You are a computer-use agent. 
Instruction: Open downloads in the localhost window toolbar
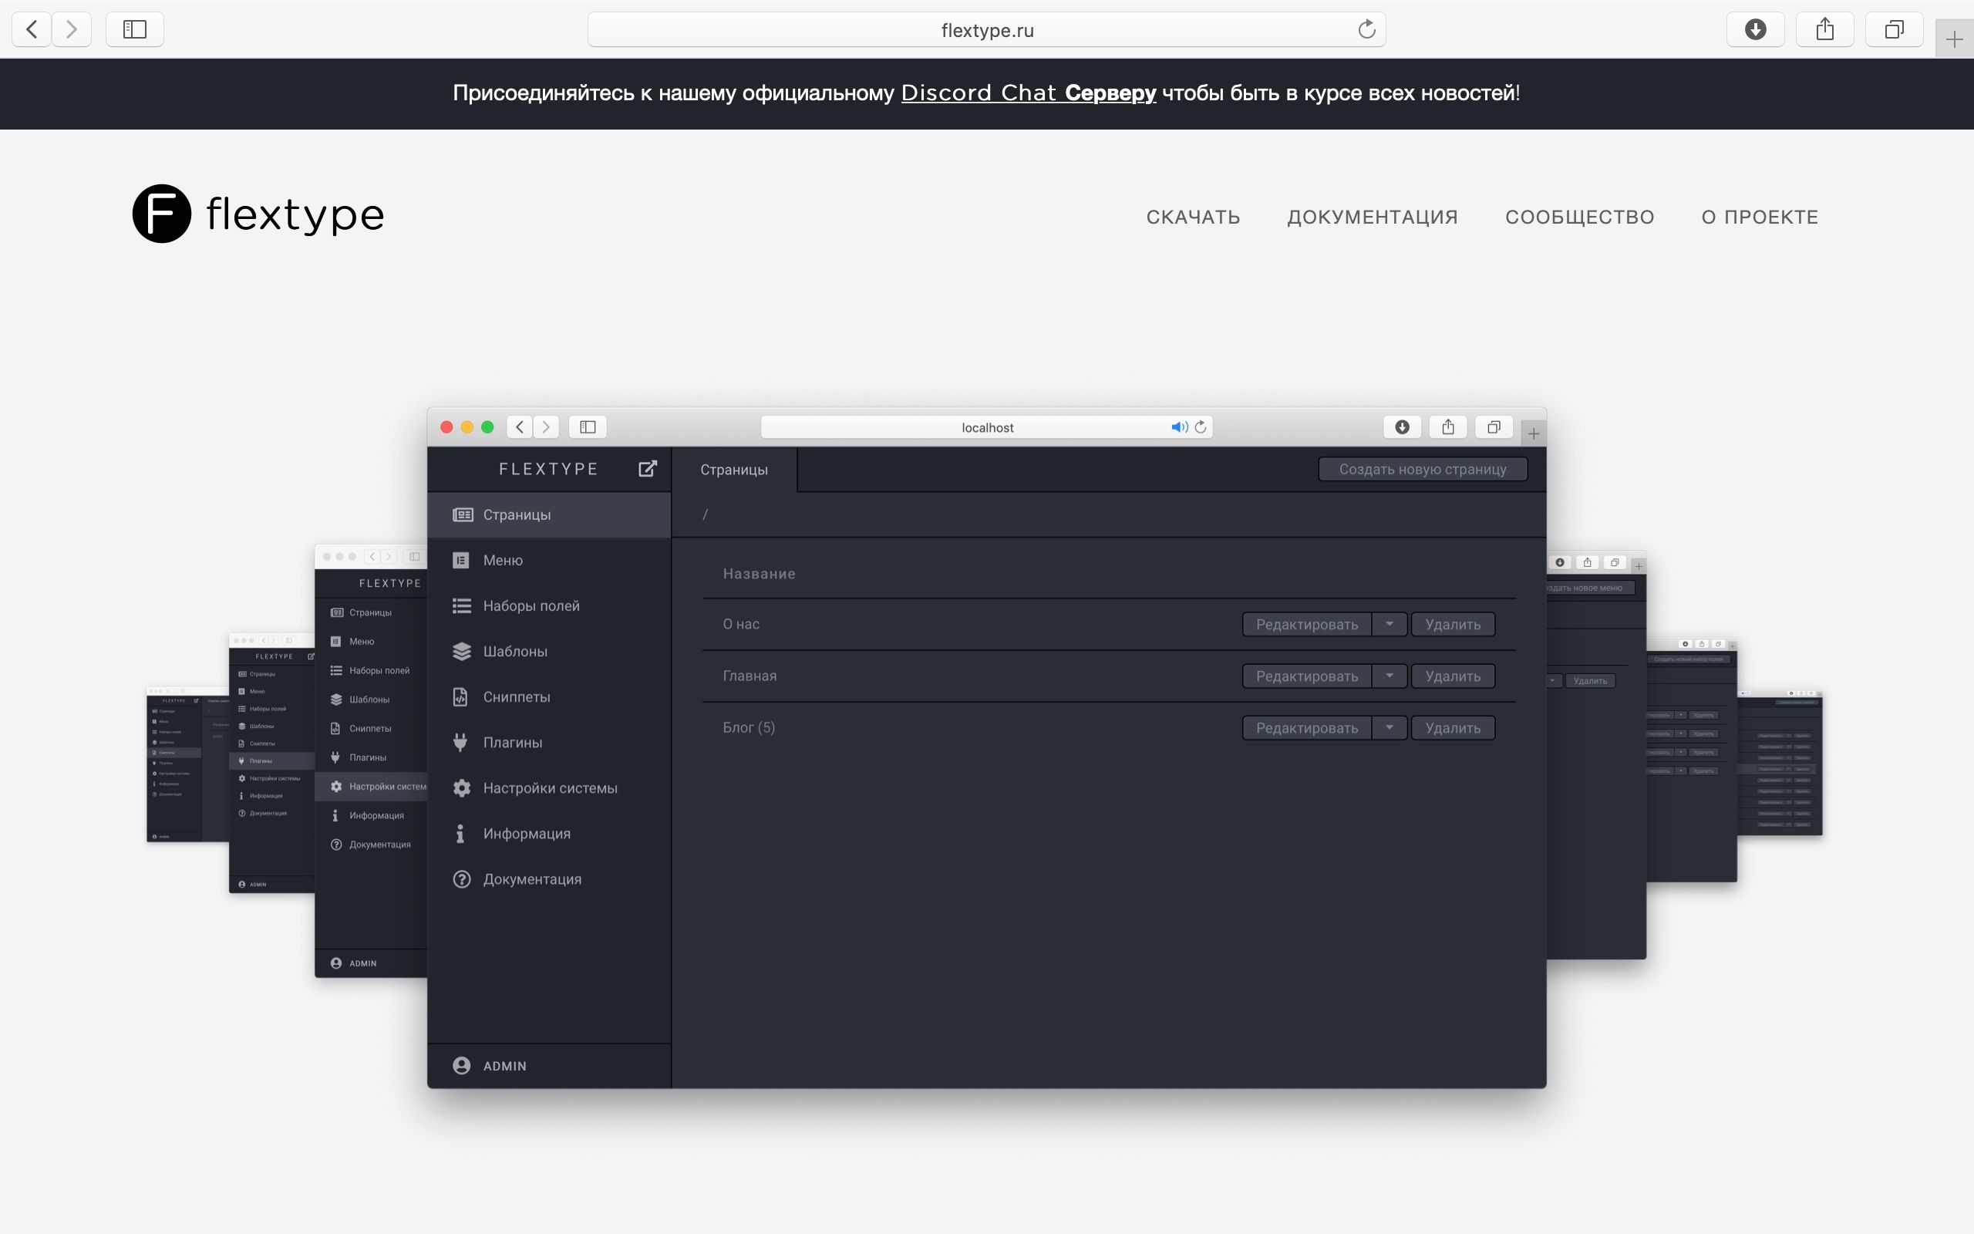pyautogui.click(x=1402, y=427)
